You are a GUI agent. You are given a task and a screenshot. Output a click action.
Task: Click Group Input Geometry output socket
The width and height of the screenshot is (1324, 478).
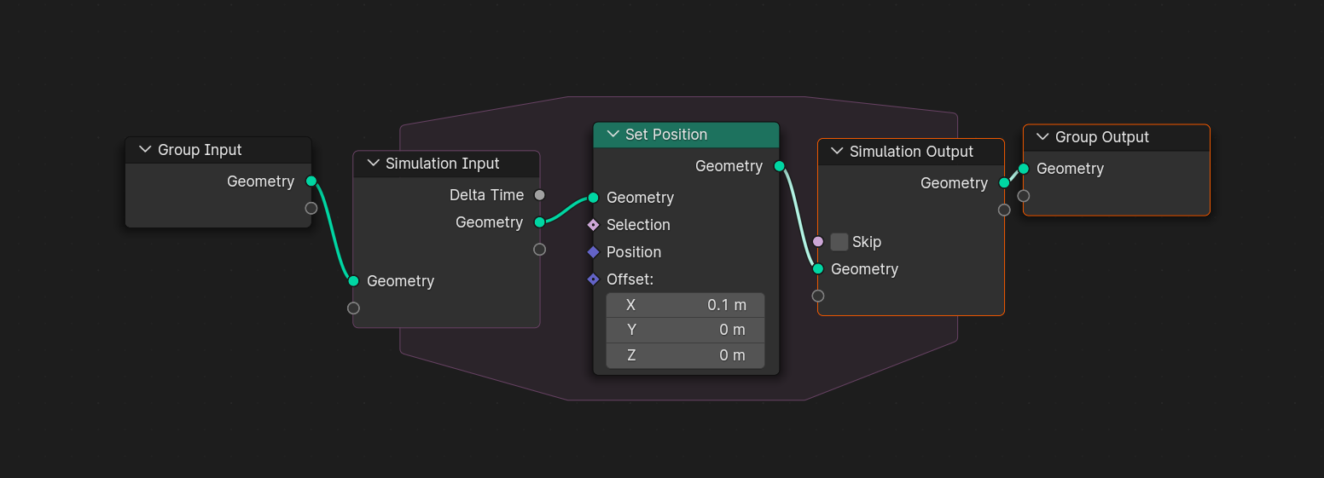coord(311,181)
